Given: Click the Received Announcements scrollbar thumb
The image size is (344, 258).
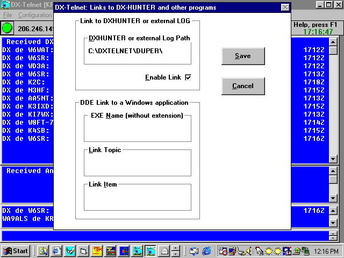Looking at the screenshot, I should [333, 179].
